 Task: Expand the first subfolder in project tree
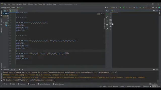[x=6, y=16]
